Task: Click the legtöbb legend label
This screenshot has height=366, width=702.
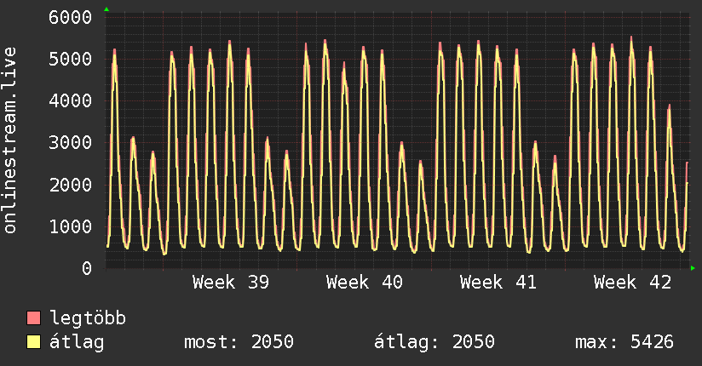Action: click(x=88, y=318)
